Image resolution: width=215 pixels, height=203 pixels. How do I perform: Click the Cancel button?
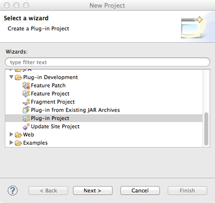tap(140, 190)
